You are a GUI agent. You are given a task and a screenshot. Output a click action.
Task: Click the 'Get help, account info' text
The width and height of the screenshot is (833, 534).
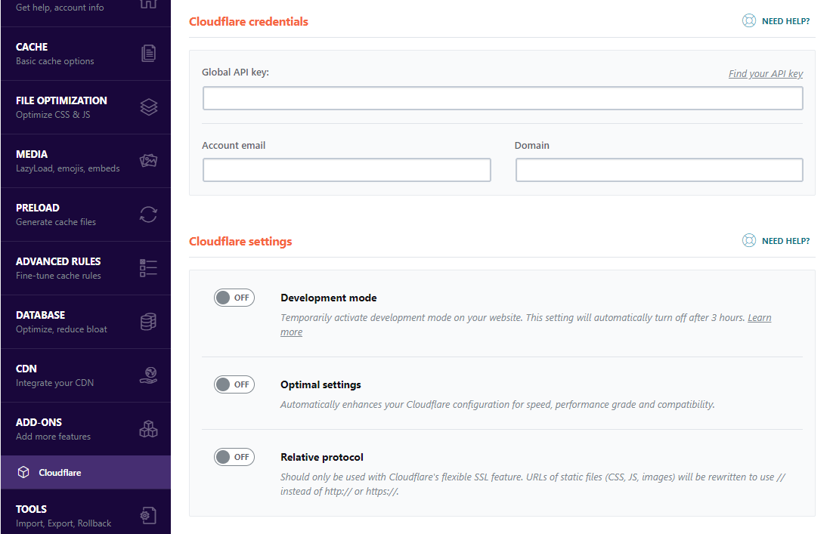tap(60, 8)
